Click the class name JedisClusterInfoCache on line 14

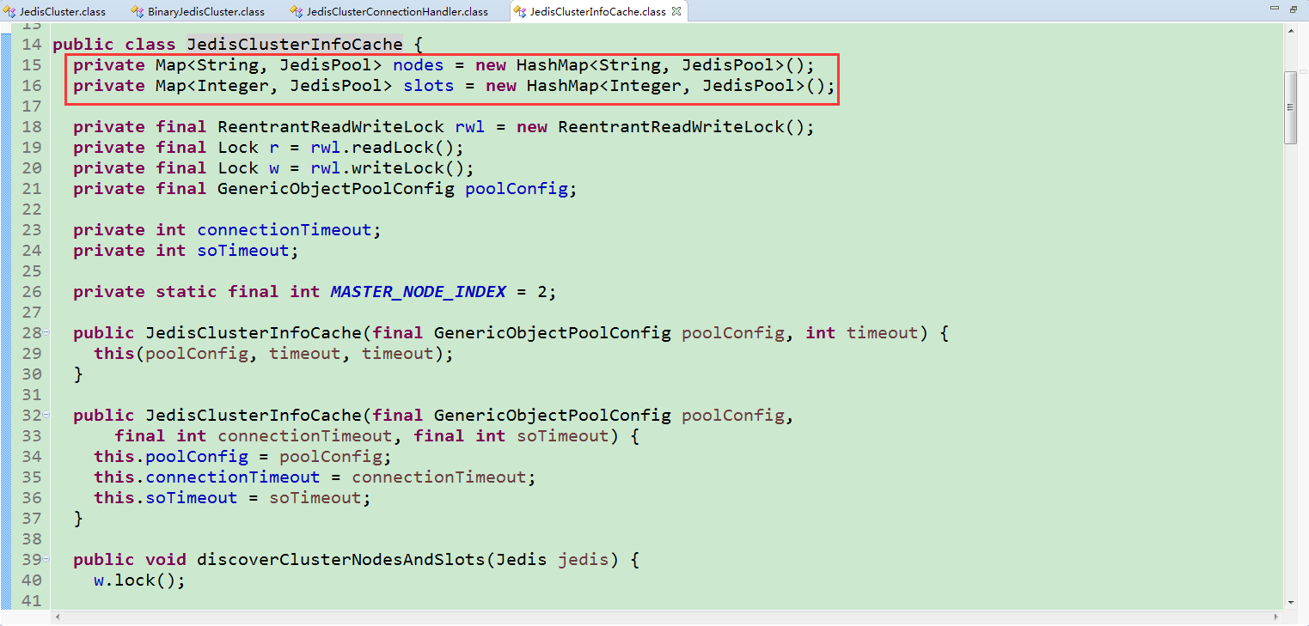[x=295, y=45]
